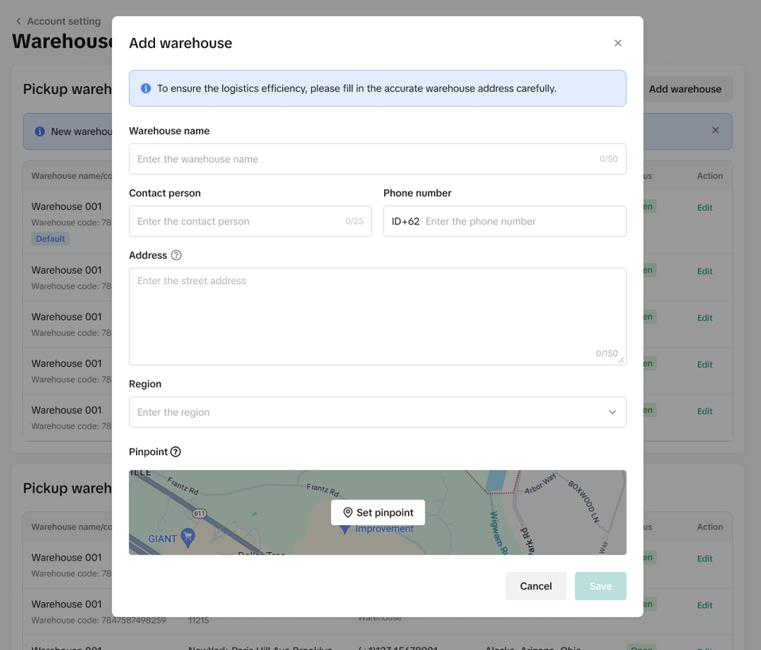The height and width of the screenshot is (650, 761).
Task: Close the Add warehouse dialog
Action: tap(618, 43)
